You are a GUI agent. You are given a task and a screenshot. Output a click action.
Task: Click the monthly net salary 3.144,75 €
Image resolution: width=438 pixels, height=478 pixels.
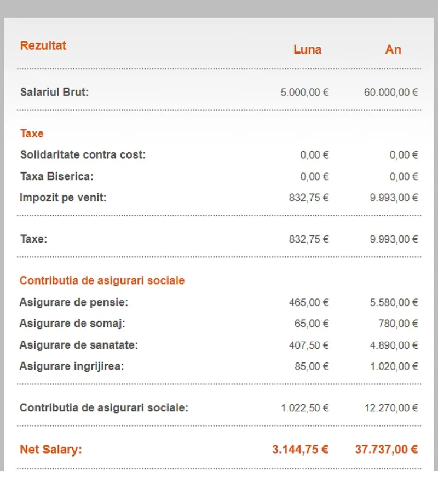(x=300, y=450)
